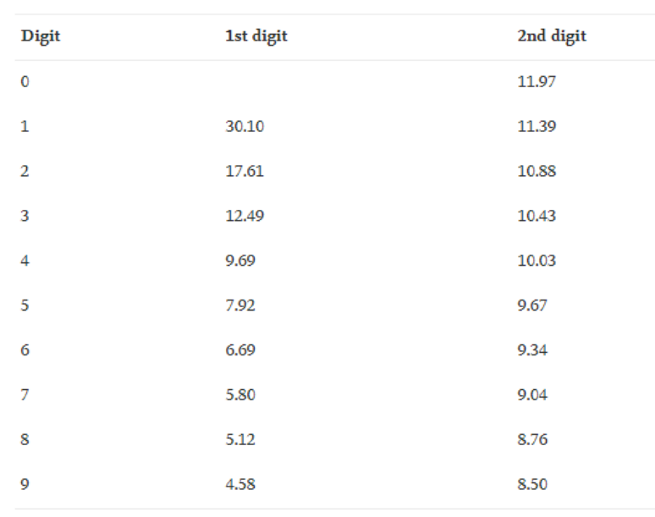Click the "2nd digit" column header
The image size is (655, 517).
tap(552, 36)
